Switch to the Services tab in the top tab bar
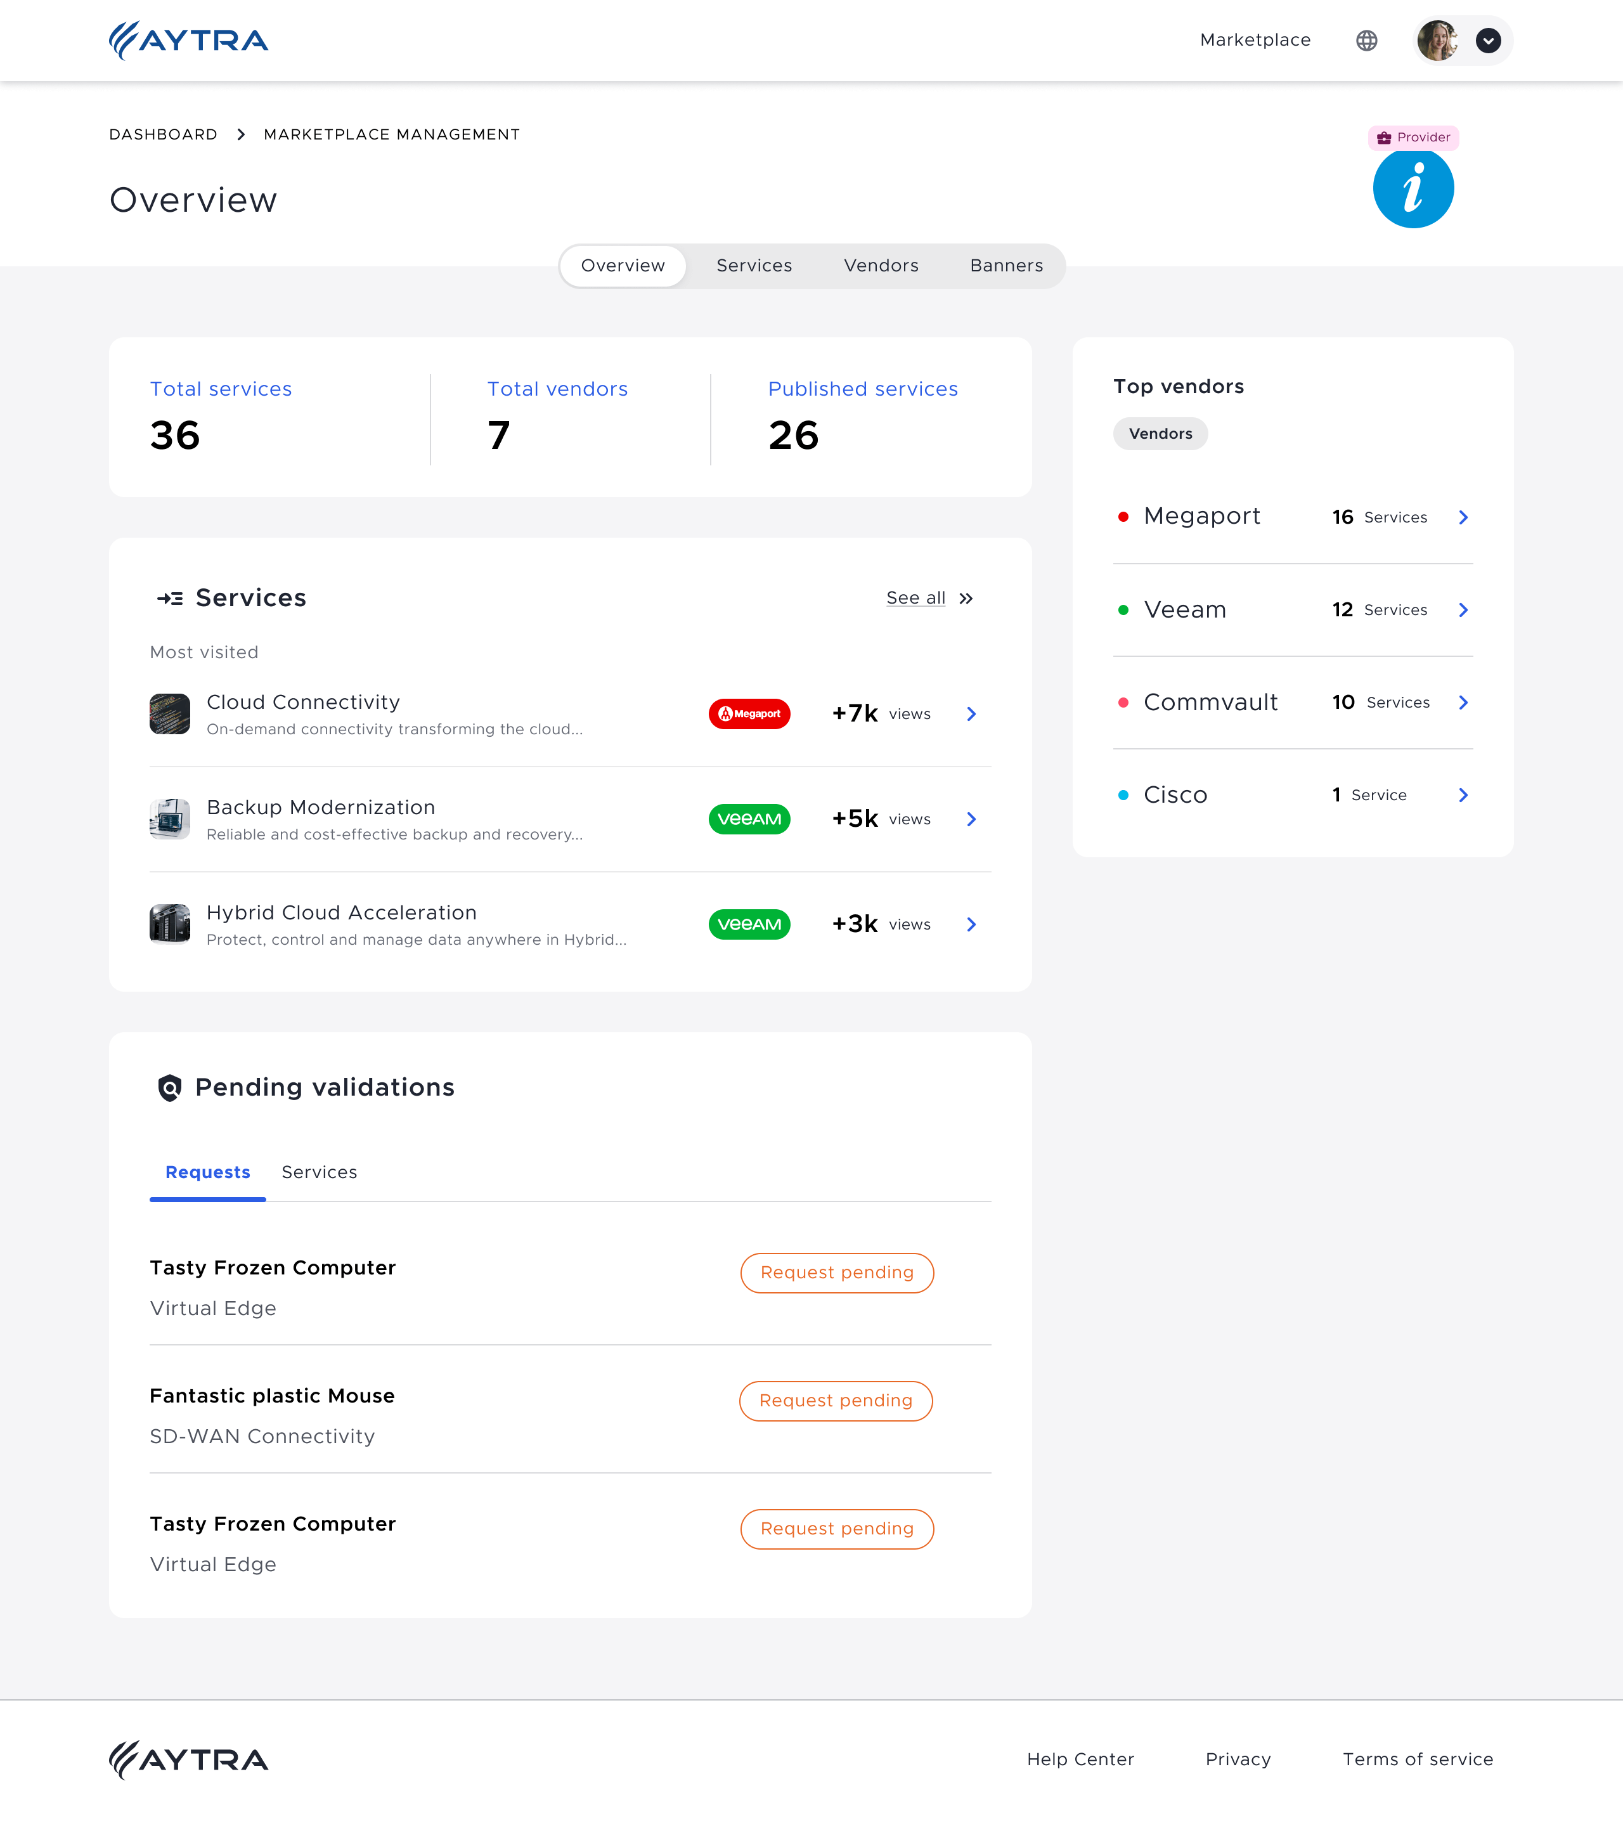Screen dimensions: 1623x1821 click(754, 266)
